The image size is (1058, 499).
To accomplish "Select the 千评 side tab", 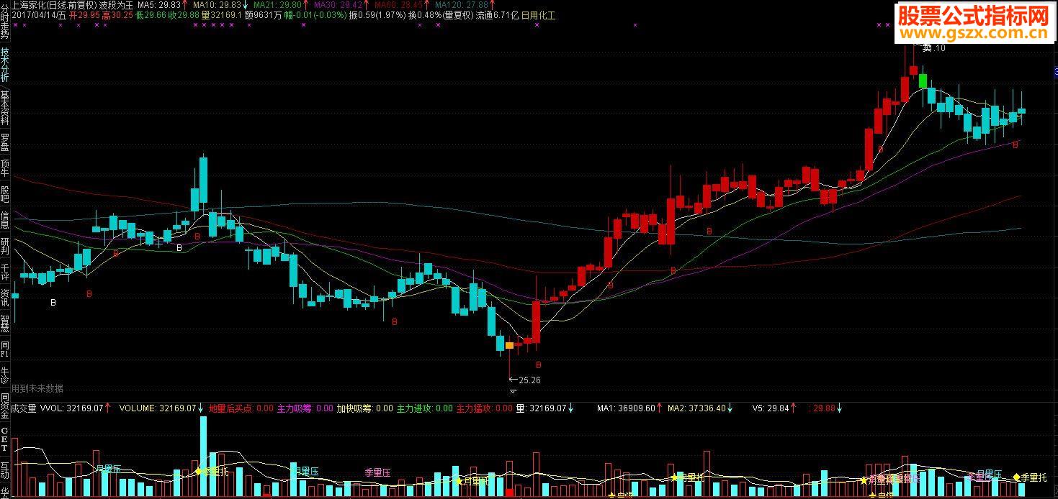I will tap(5, 271).
